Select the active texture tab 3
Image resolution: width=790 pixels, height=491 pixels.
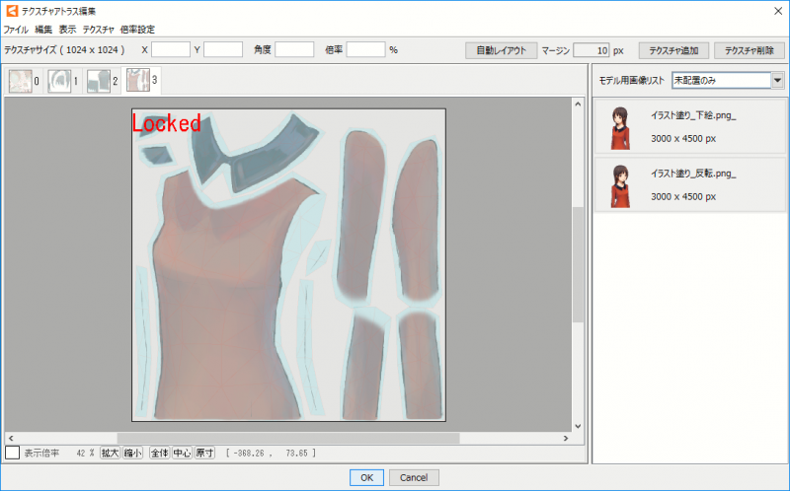click(x=142, y=81)
